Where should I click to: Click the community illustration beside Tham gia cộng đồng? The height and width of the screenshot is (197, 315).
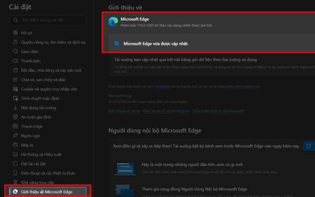pos(125,191)
